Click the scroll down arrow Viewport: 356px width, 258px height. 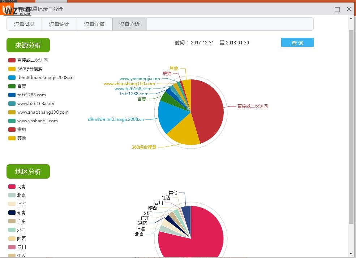tap(351, 253)
